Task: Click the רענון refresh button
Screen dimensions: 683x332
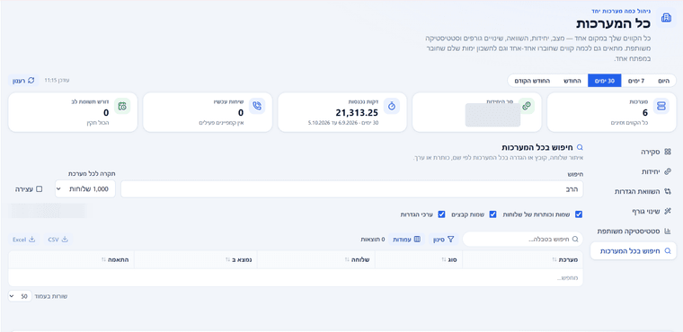Action: [x=24, y=81]
